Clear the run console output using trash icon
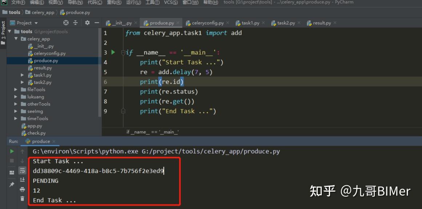The image size is (422, 209). pyautogui.click(x=22, y=198)
